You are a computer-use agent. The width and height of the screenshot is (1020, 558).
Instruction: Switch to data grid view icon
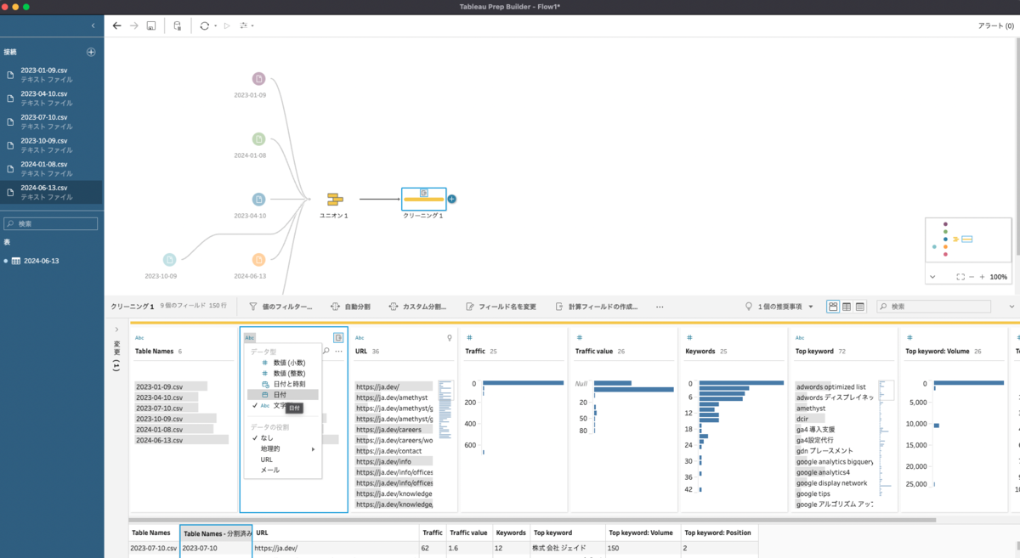pos(847,307)
